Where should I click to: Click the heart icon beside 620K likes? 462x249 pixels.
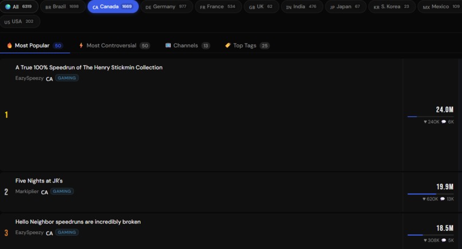coord(424,199)
